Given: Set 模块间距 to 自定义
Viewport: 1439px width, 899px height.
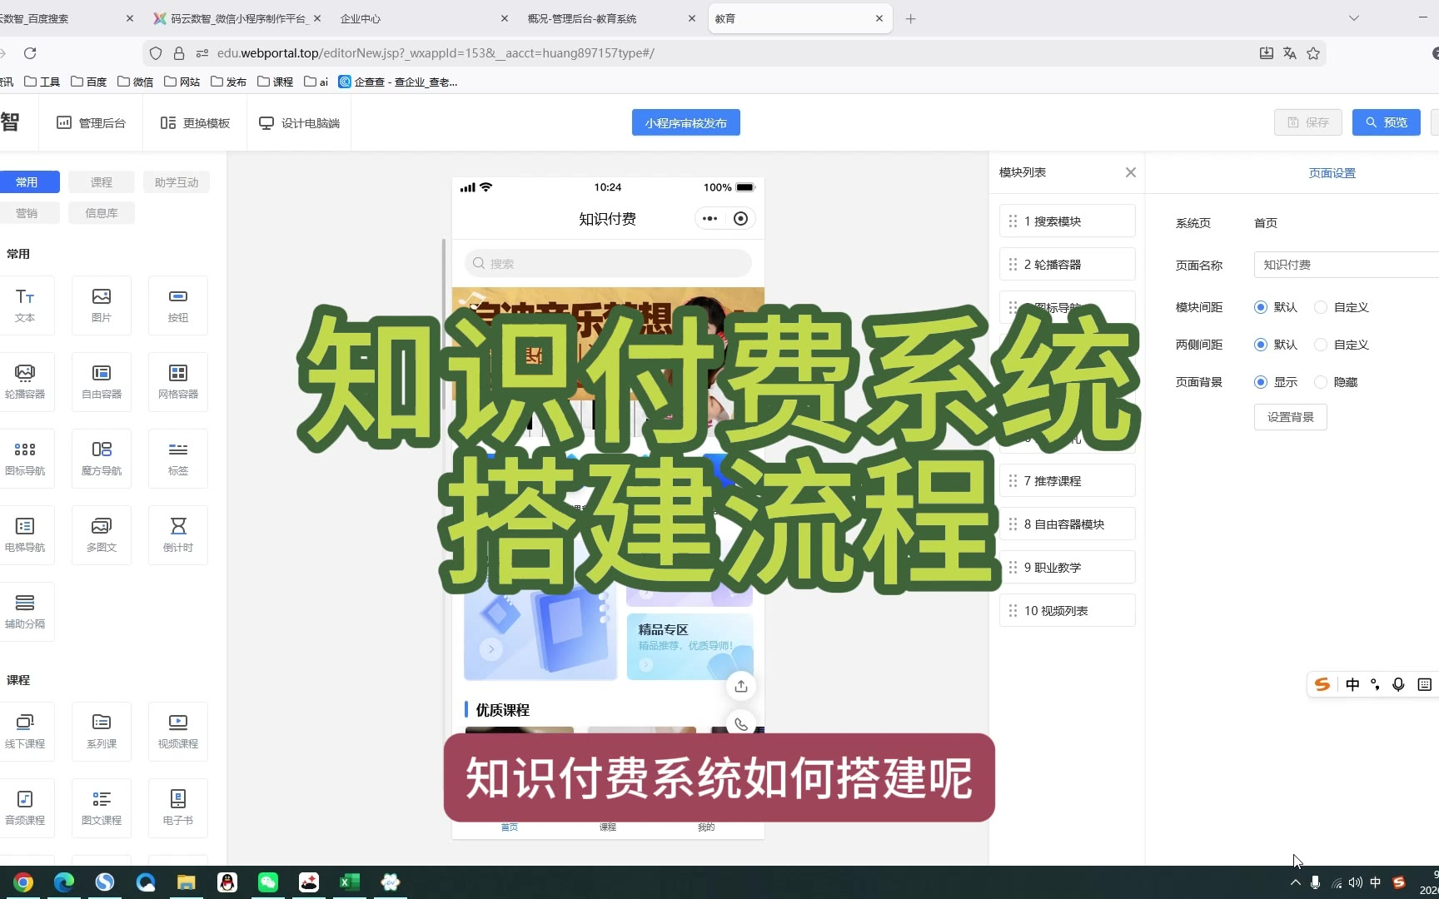Looking at the screenshot, I should [x=1321, y=307].
